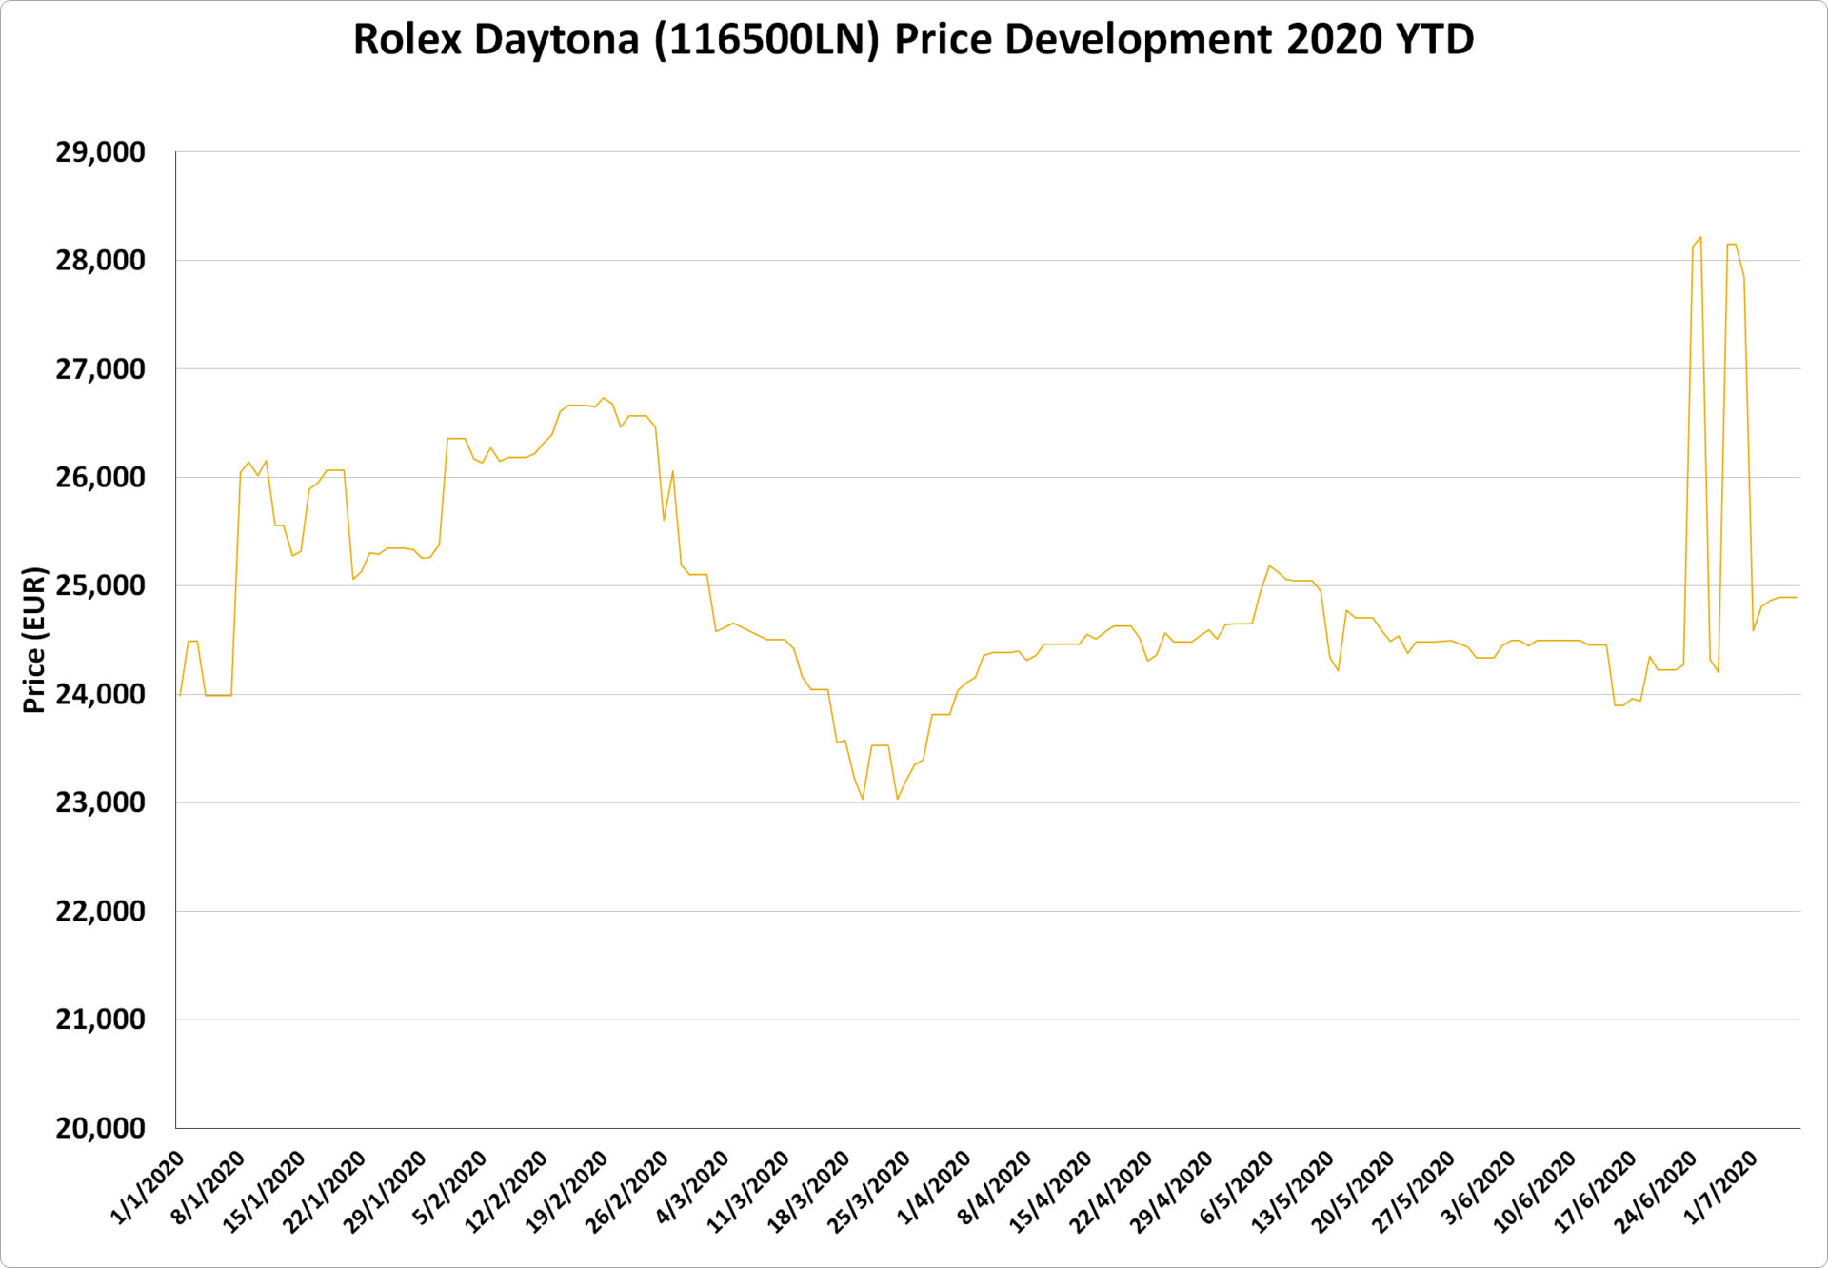Click the Price (EUR) axis label
Viewport: 1828px width, 1268px height.
click(x=34, y=640)
